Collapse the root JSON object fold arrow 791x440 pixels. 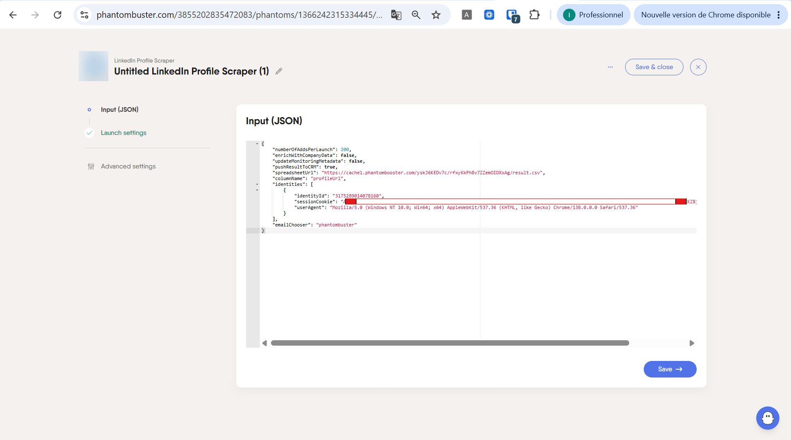257,144
